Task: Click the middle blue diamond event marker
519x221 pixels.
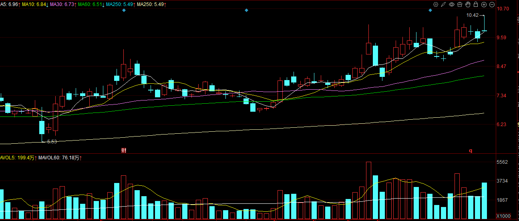Action: [x=246, y=10]
